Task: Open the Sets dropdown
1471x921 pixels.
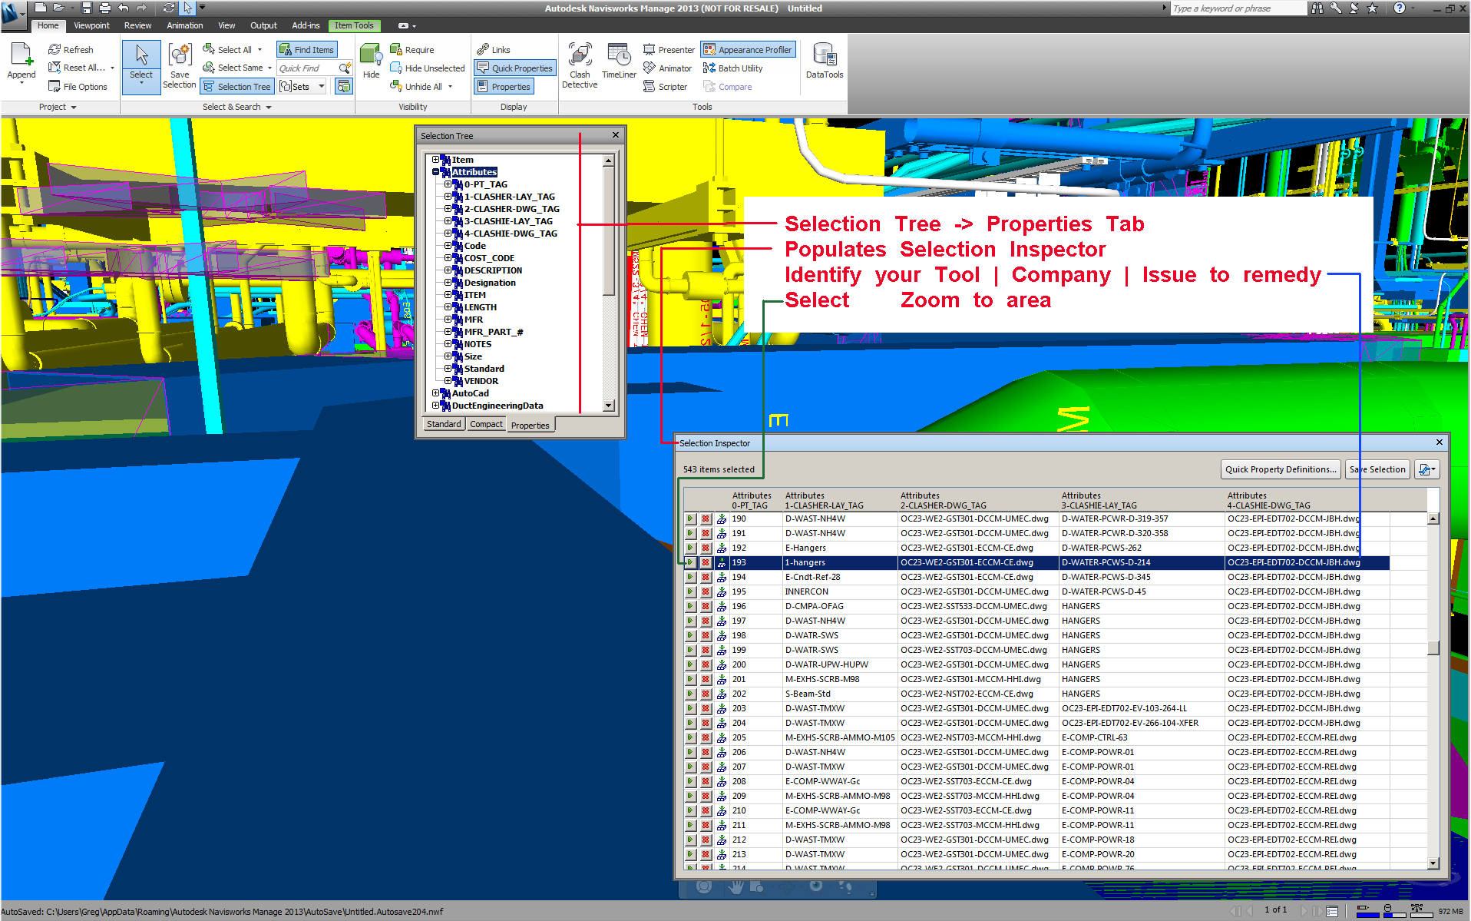Action: pos(322,87)
